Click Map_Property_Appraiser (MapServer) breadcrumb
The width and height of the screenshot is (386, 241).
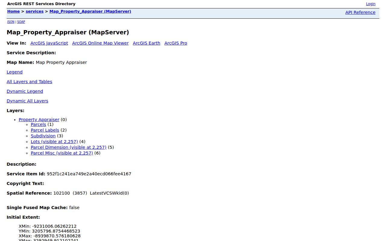[90, 11]
